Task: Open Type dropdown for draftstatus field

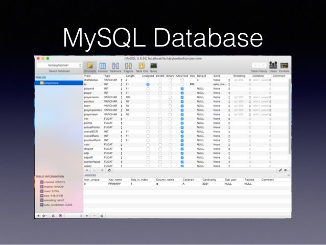Action: point(122,80)
